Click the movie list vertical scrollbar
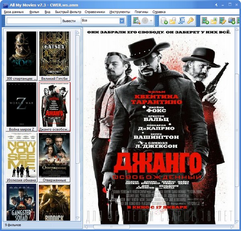 point(78,121)
